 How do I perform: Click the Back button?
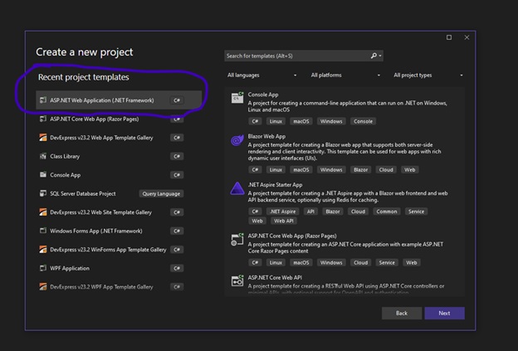[402, 313]
